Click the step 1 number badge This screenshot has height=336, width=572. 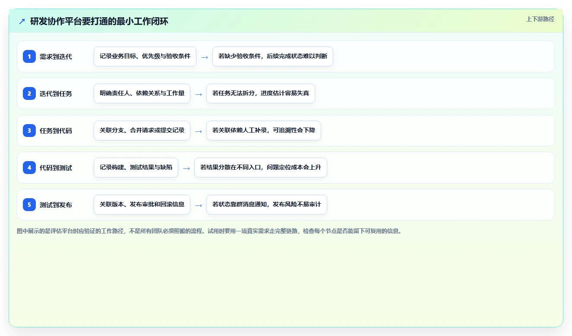(29, 56)
